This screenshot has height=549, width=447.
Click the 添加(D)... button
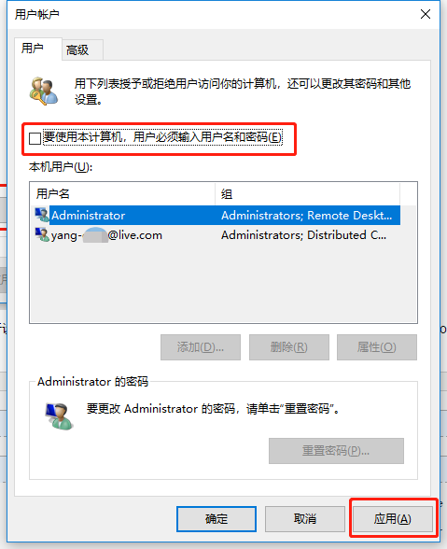(201, 347)
